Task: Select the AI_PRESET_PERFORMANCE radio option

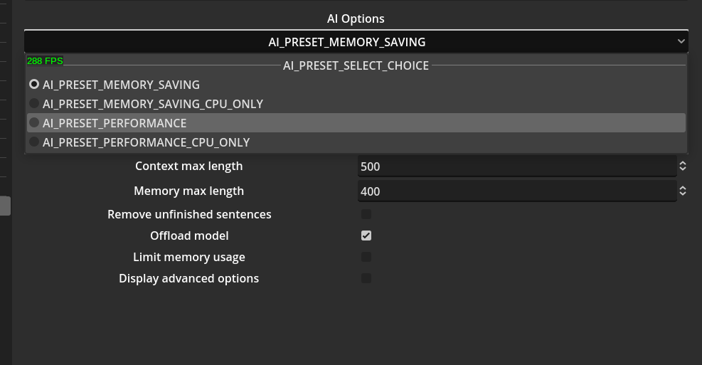Action: 34,123
